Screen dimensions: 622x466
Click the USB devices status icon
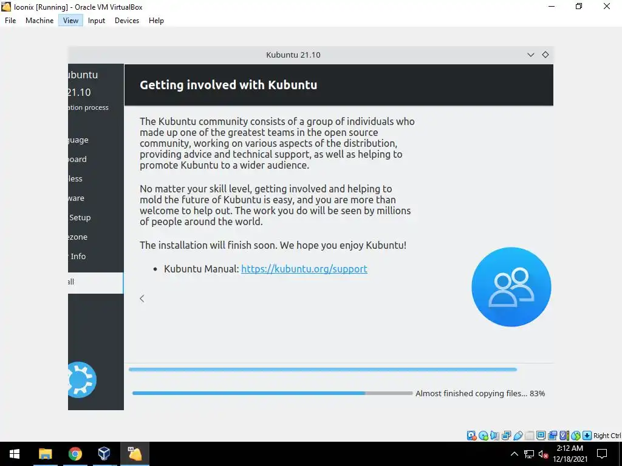[x=518, y=436]
